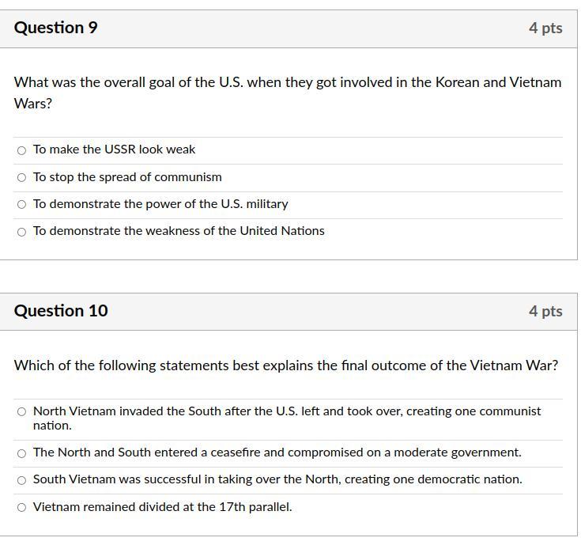Click the 'weakness of the United Nations' label

[x=179, y=231]
